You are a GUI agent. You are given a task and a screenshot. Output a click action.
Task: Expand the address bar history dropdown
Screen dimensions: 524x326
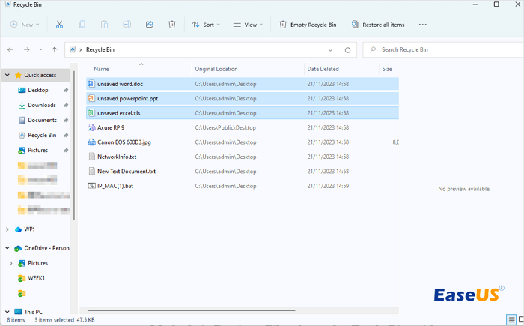pyautogui.click(x=331, y=50)
